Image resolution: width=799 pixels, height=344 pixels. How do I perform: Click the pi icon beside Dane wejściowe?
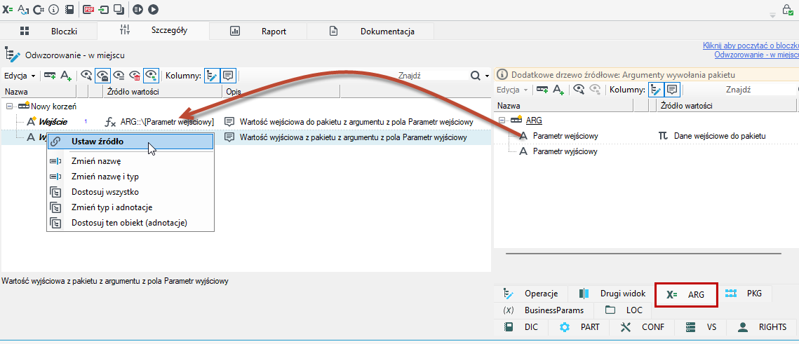point(663,136)
